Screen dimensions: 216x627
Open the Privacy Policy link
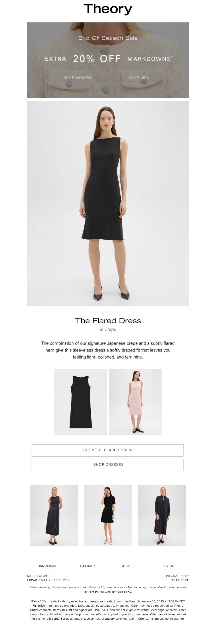click(177, 576)
